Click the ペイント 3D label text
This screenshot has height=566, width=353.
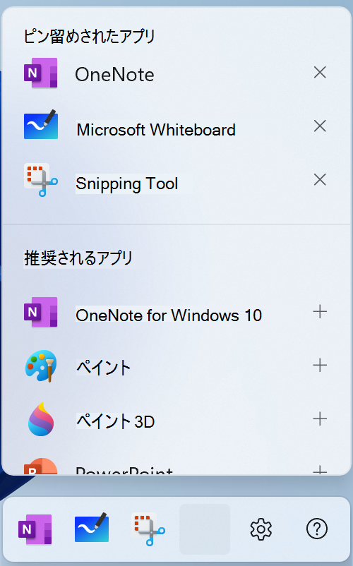tap(115, 421)
